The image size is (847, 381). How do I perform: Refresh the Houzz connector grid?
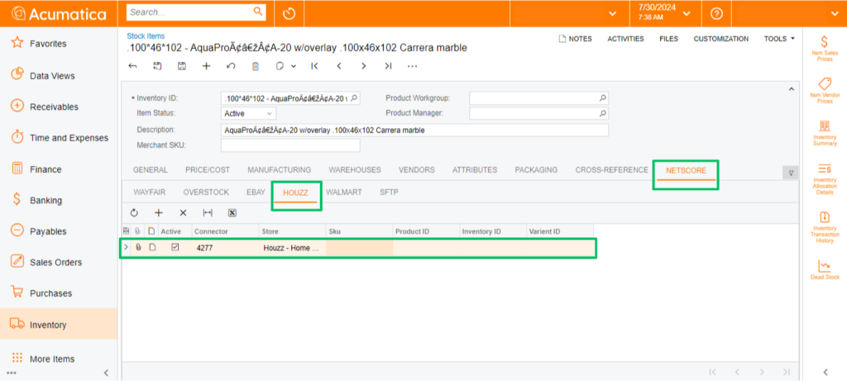[134, 212]
